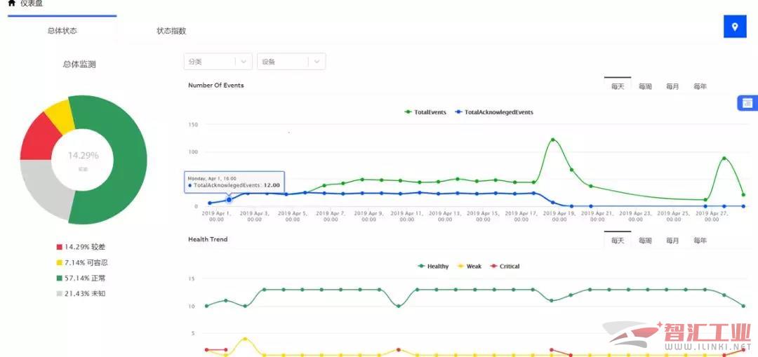Screen dimensions: 758x357
Task: Select 每年 for Health Trend chart
Action: pyautogui.click(x=700, y=241)
